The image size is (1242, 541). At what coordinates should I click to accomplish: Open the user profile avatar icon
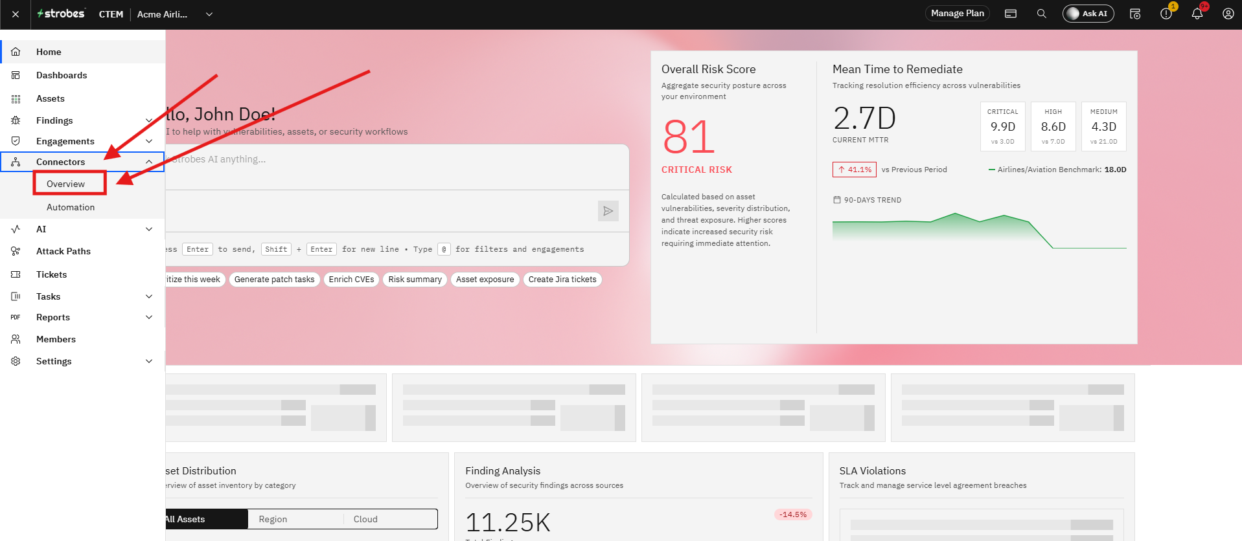pyautogui.click(x=1228, y=14)
